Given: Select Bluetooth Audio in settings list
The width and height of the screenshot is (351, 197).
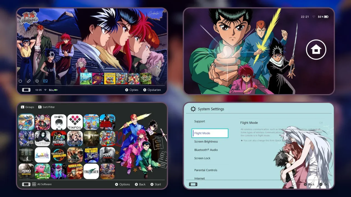Looking at the screenshot, I should pyautogui.click(x=206, y=150).
